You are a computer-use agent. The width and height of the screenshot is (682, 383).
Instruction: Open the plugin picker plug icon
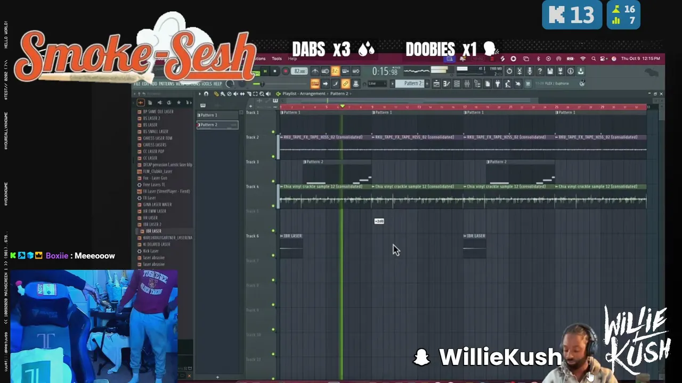[x=497, y=84]
